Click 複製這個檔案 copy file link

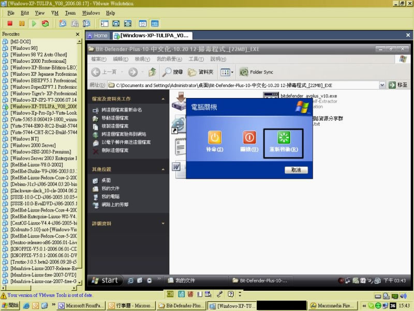[x=115, y=126]
